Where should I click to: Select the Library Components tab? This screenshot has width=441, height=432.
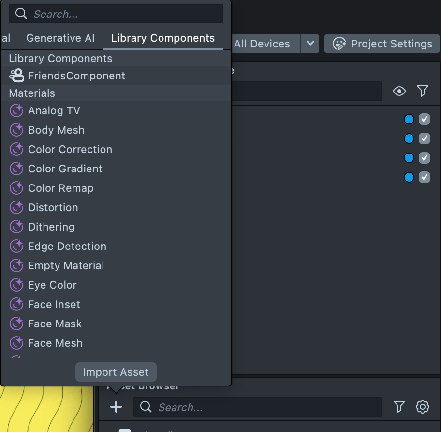[163, 38]
